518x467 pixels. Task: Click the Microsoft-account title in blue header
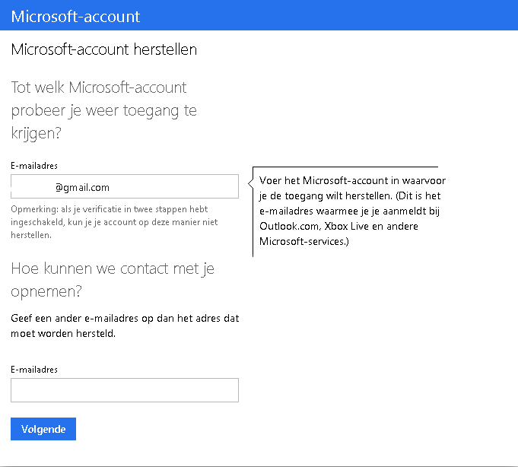(x=75, y=16)
